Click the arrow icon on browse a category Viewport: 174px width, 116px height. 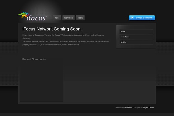132,18
